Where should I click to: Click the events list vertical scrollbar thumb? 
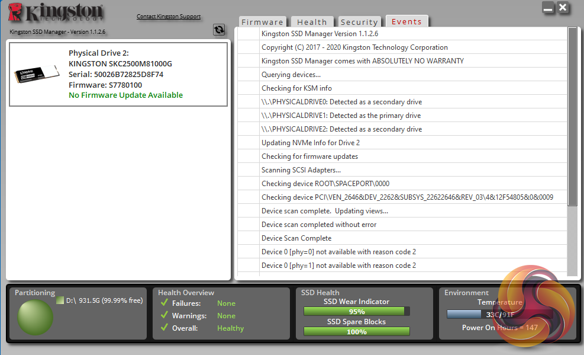pos(572,116)
